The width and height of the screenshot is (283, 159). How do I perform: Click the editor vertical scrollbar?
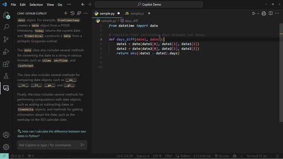pyautogui.click(x=281, y=72)
